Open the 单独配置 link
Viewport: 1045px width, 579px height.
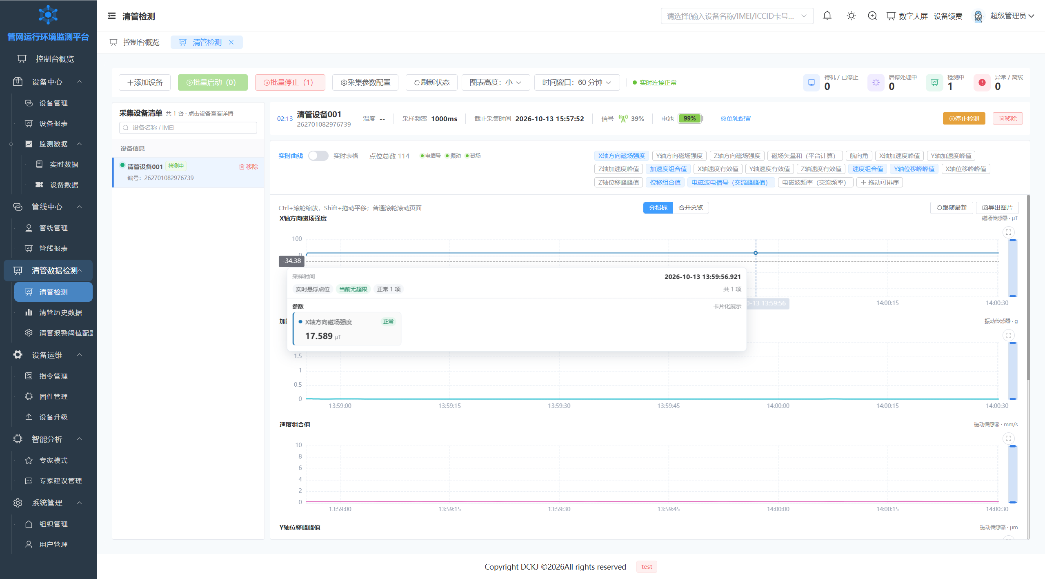pos(736,118)
